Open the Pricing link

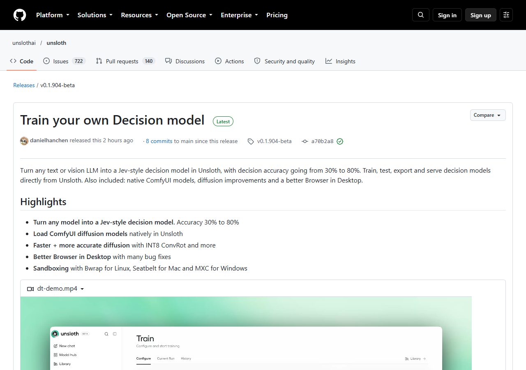(277, 15)
